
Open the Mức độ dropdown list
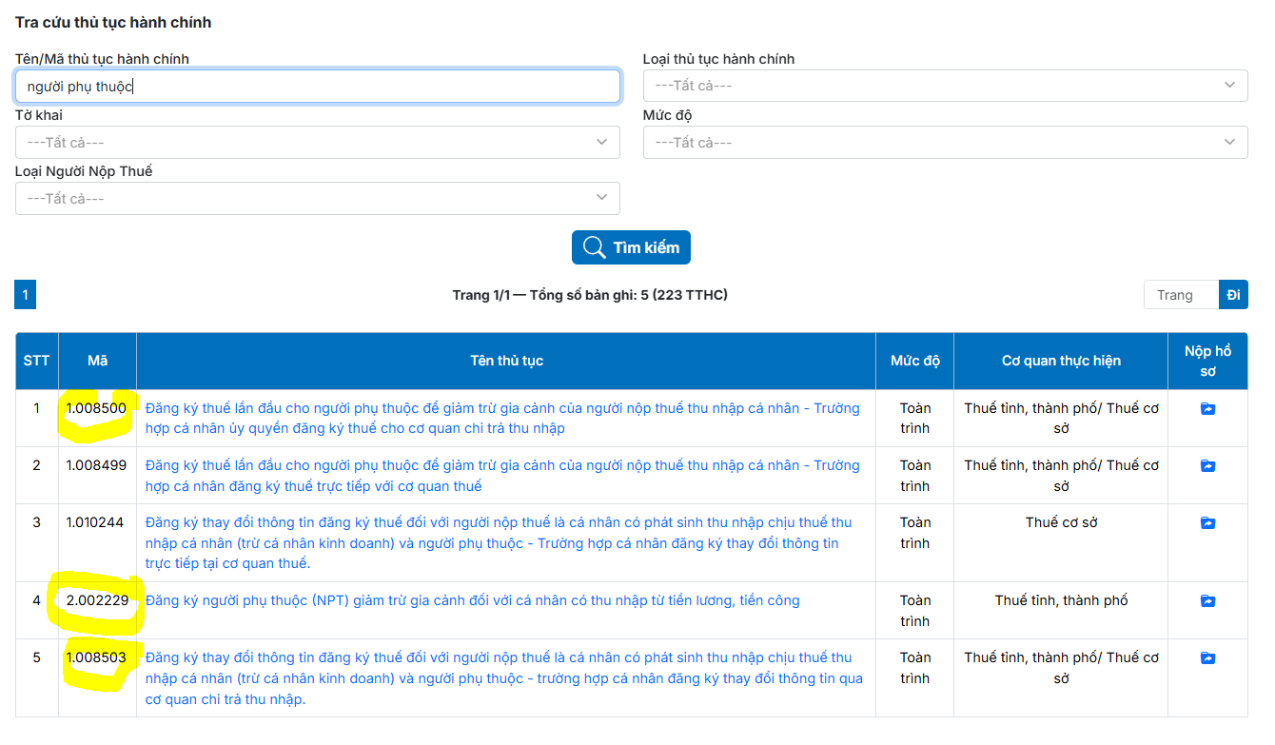[x=945, y=143]
